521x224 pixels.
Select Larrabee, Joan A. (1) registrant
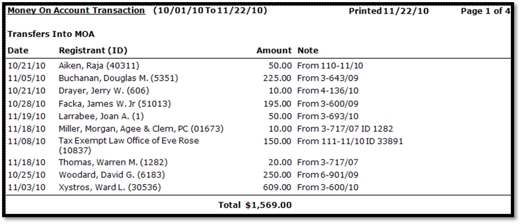[101, 116]
